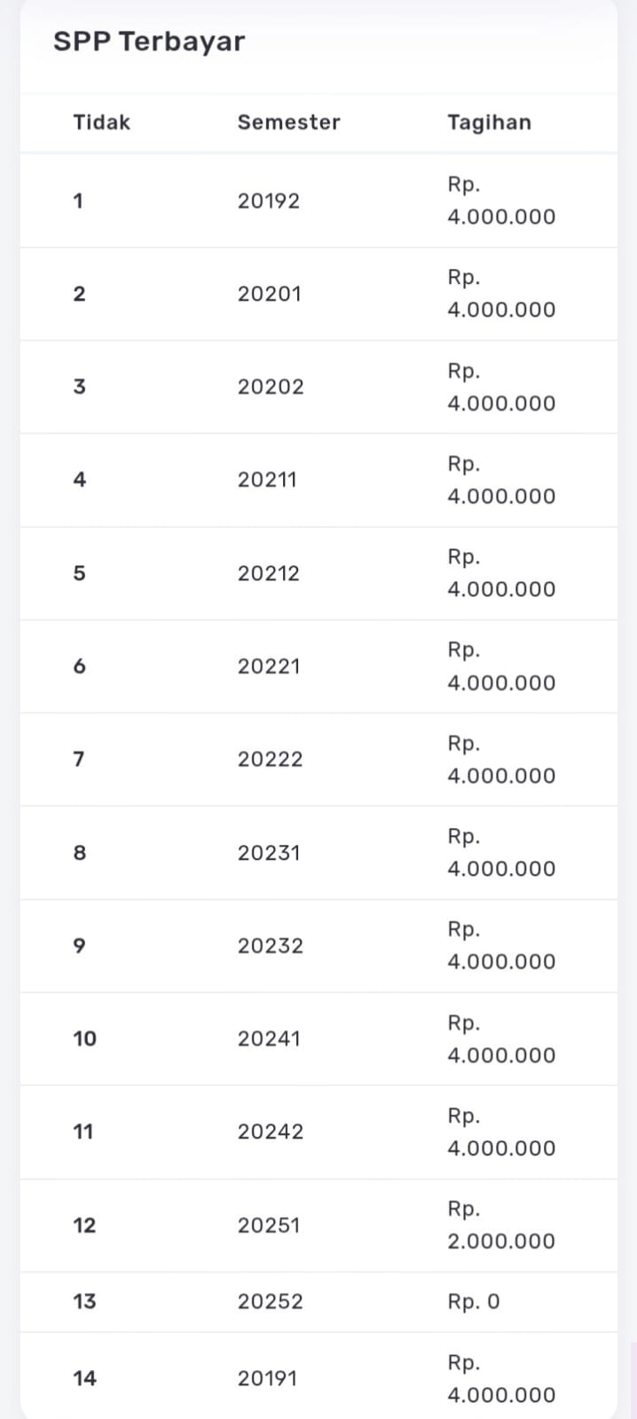Select semester 20231 row
The height and width of the screenshot is (1419, 637).
click(268, 853)
